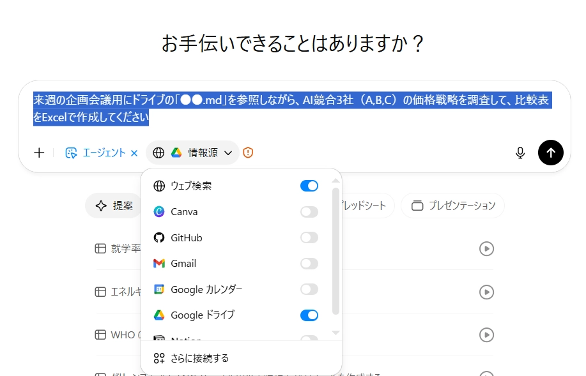This screenshot has height=376, width=586.
Task: Enable the Google カレンダー toggle
Action: [x=309, y=289]
